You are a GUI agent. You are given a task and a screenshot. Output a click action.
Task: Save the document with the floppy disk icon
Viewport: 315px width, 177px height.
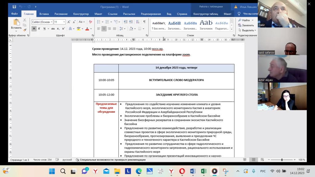[x=14, y=7]
